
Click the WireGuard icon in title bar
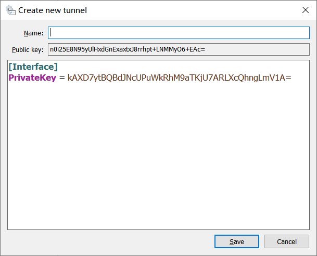(x=10, y=10)
